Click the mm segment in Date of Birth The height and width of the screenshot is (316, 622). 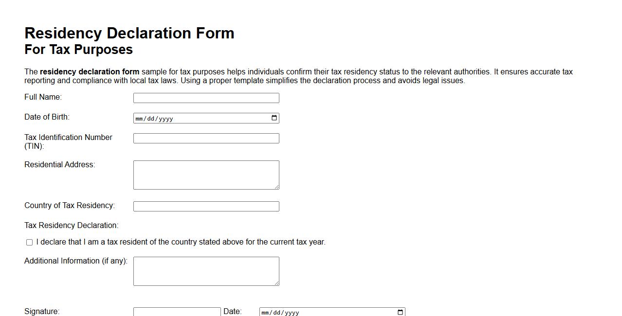[x=139, y=118]
